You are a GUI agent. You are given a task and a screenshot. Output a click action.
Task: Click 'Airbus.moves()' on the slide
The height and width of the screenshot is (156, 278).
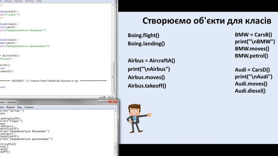click(146, 78)
